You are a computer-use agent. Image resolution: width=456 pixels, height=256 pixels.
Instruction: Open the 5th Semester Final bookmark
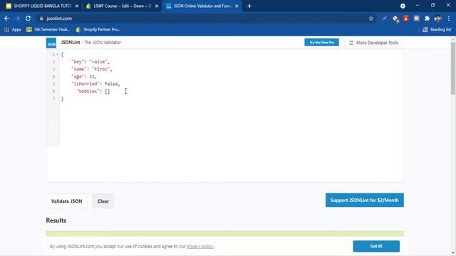pyautogui.click(x=48, y=29)
